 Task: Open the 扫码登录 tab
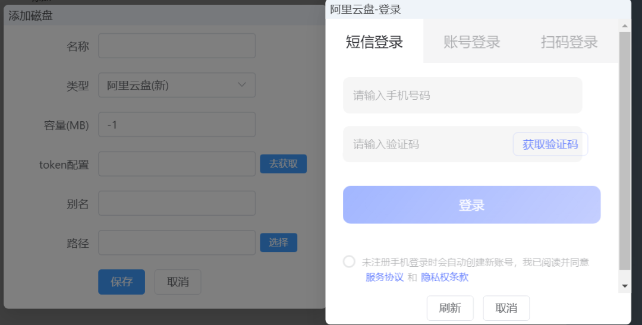tap(569, 42)
